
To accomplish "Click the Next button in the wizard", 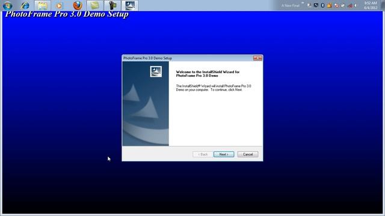I will (x=224, y=154).
